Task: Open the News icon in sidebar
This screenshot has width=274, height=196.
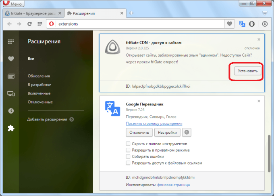Action: [x=11, y=76]
